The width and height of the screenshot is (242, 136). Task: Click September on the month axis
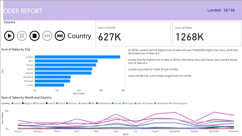click(175, 131)
